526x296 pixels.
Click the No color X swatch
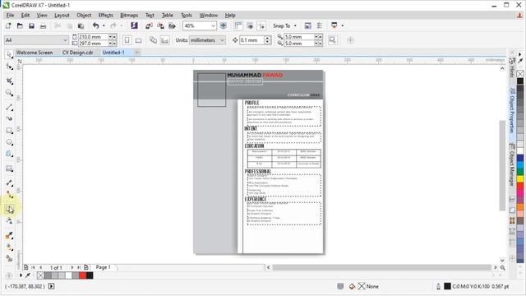pos(520,74)
